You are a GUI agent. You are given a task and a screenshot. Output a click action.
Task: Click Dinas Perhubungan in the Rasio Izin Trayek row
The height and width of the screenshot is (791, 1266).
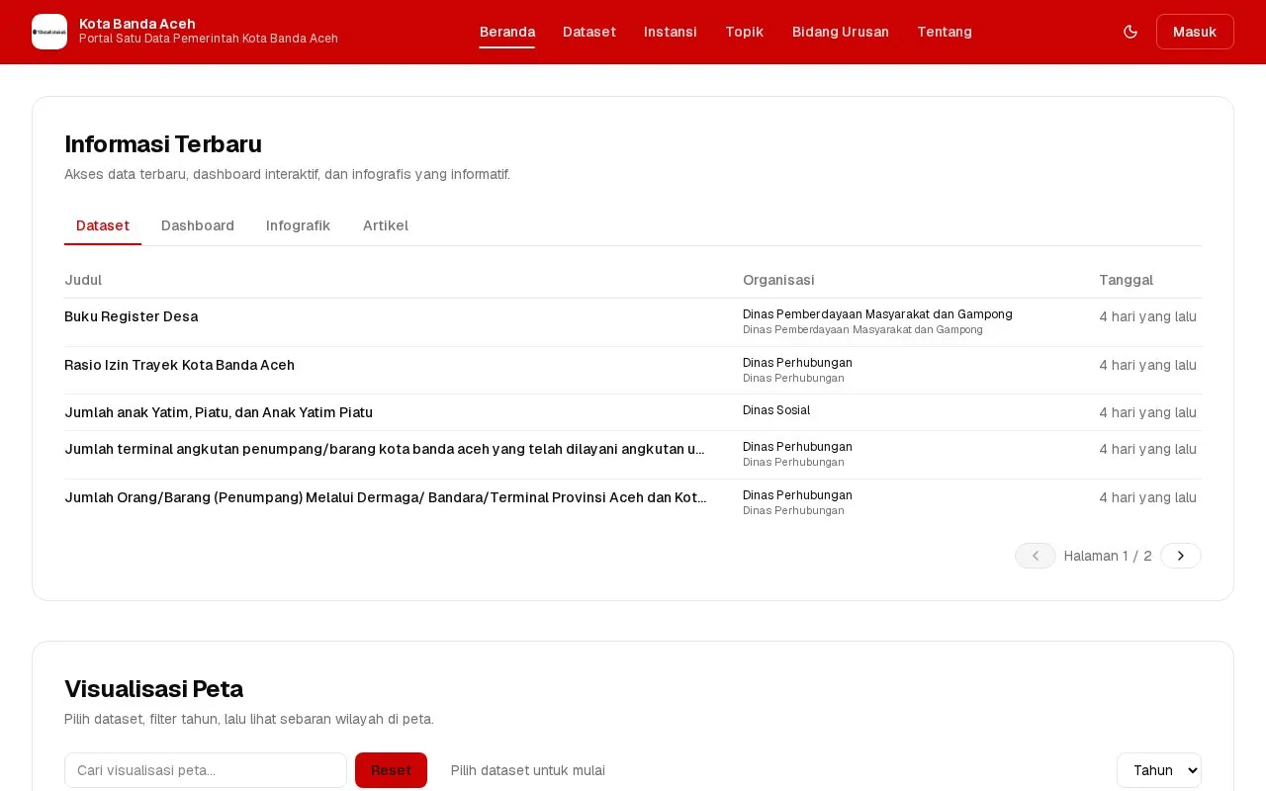(x=797, y=363)
